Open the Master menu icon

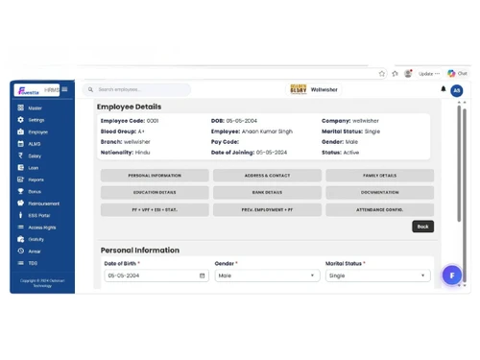coord(20,108)
